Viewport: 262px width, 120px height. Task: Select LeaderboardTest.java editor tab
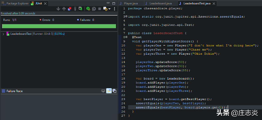coord(197,3)
